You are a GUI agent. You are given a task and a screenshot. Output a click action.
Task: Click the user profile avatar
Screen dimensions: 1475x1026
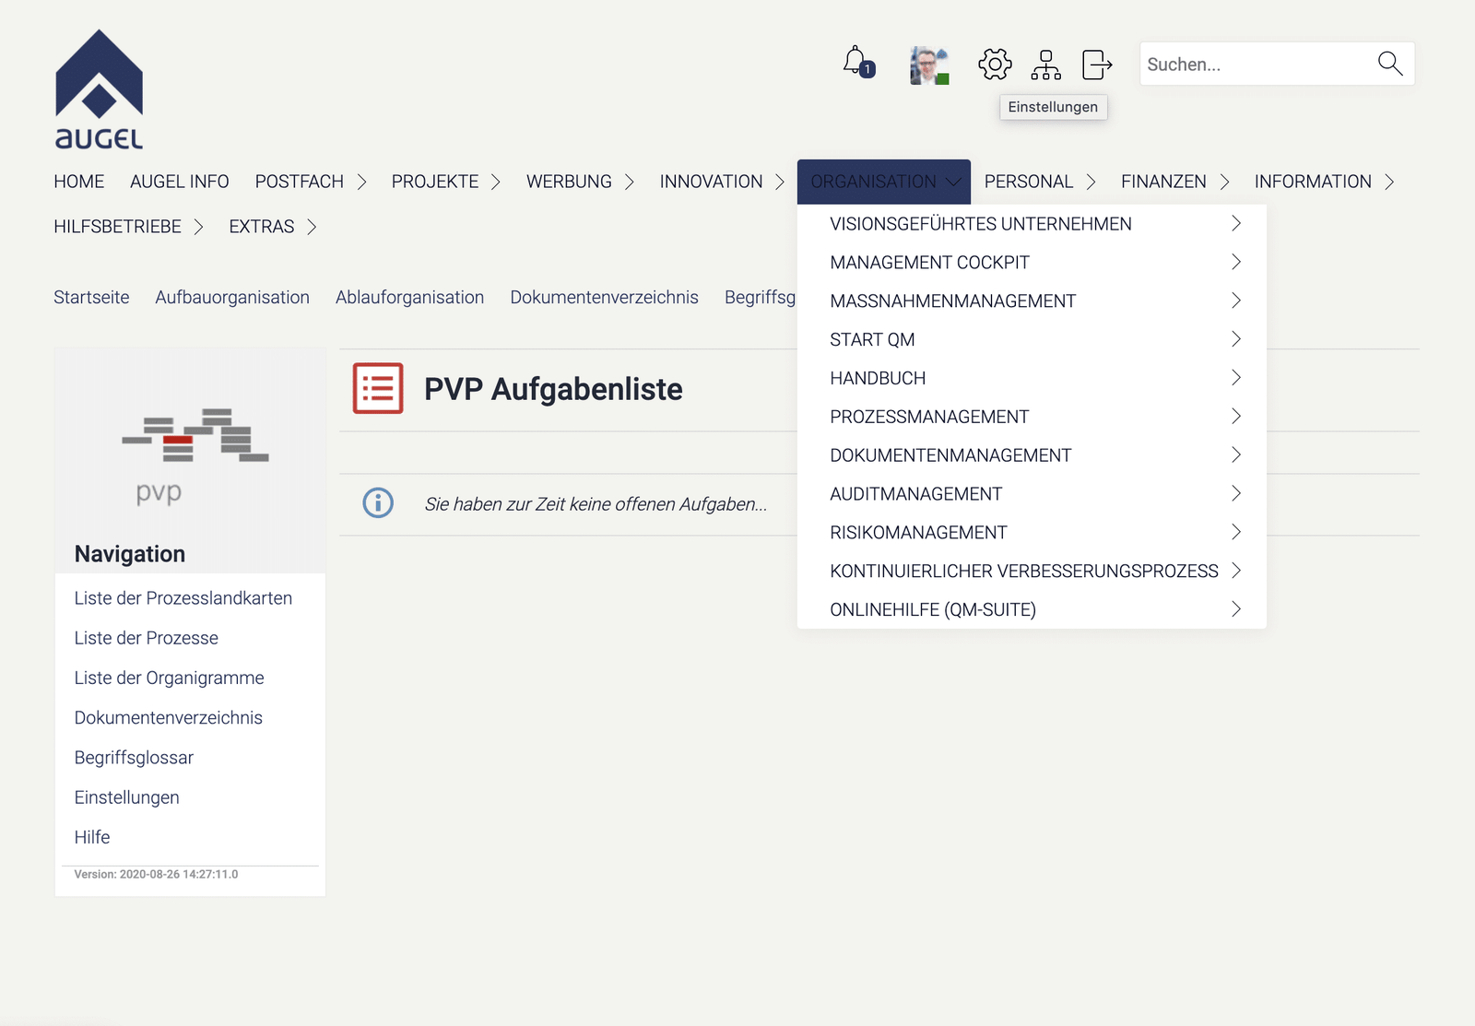tap(928, 65)
